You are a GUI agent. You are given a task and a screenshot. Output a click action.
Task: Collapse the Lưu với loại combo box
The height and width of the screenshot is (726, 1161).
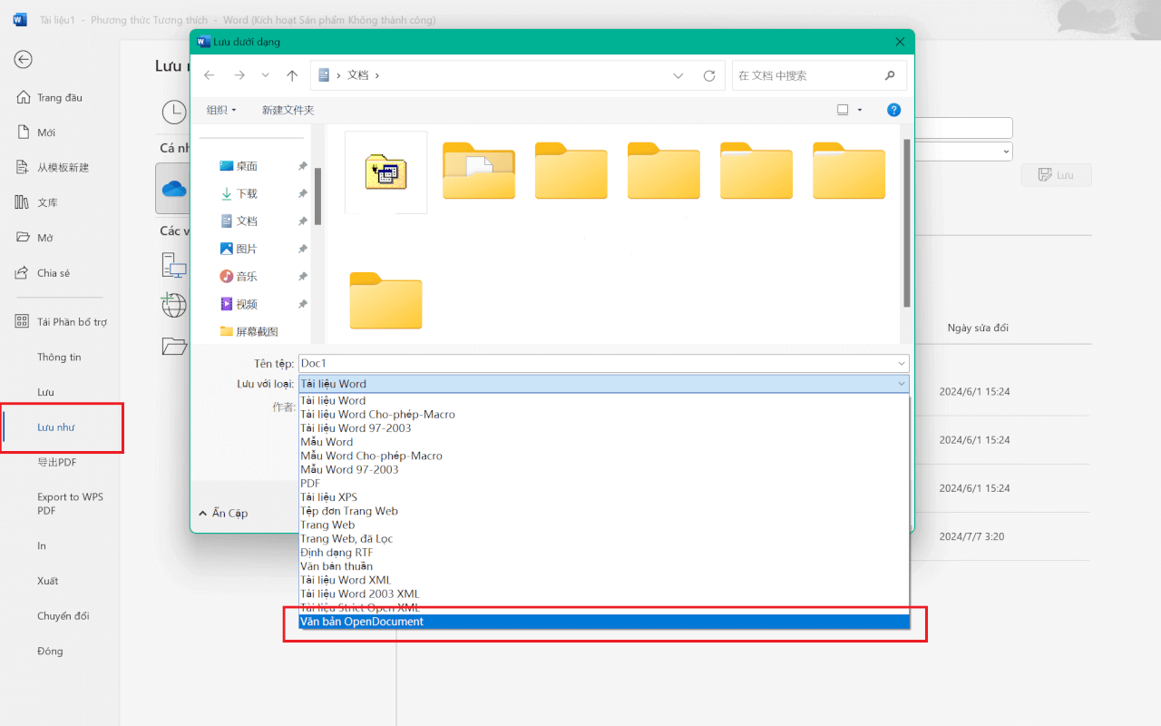(603, 384)
